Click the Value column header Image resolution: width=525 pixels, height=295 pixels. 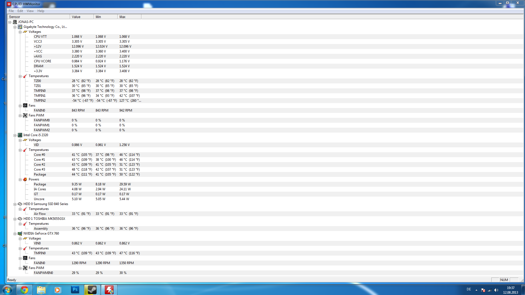pos(82,17)
